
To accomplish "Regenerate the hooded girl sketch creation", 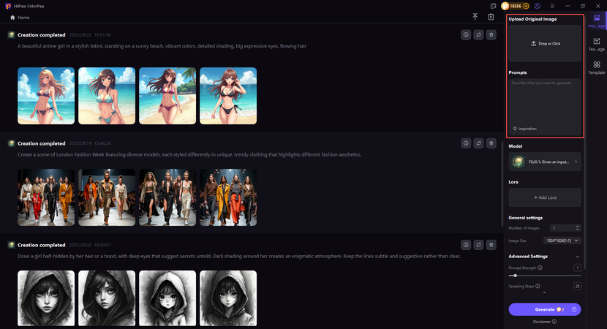I will (478, 245).
